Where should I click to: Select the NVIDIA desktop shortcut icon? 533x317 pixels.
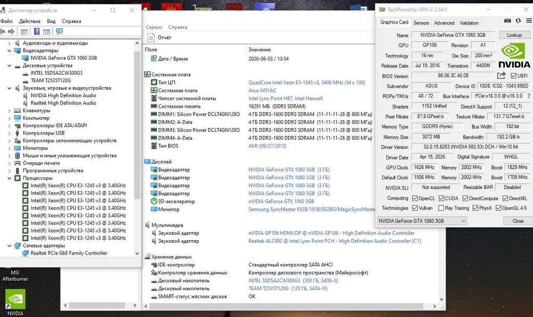click(x=15, y=299)
